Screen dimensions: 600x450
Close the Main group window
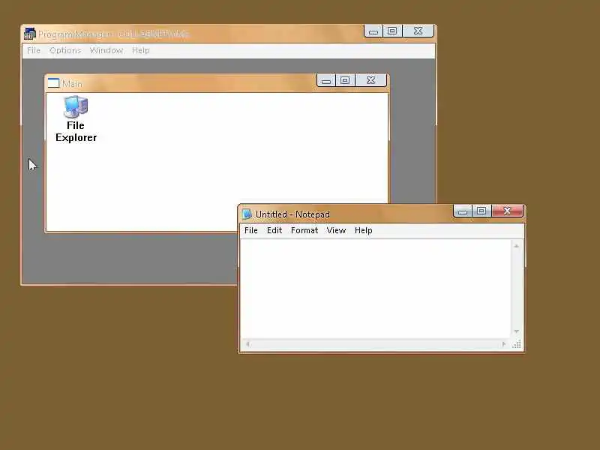(x=370, y=80)
